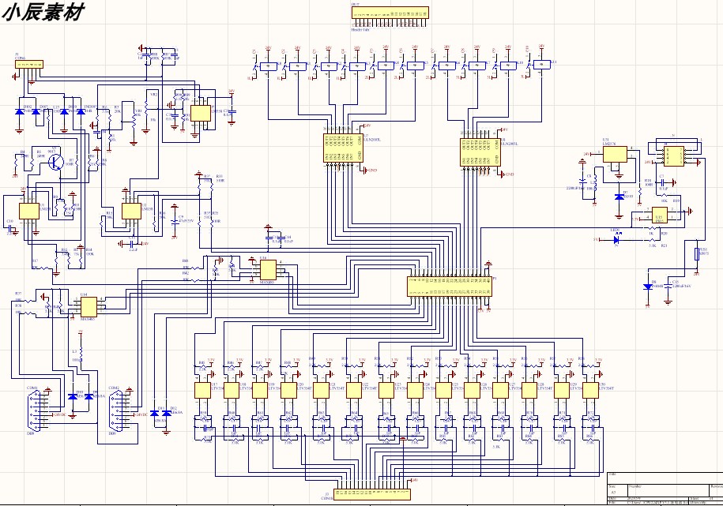
Task: Select optocoupler U20 LTV354T
Action: point(288,390)
